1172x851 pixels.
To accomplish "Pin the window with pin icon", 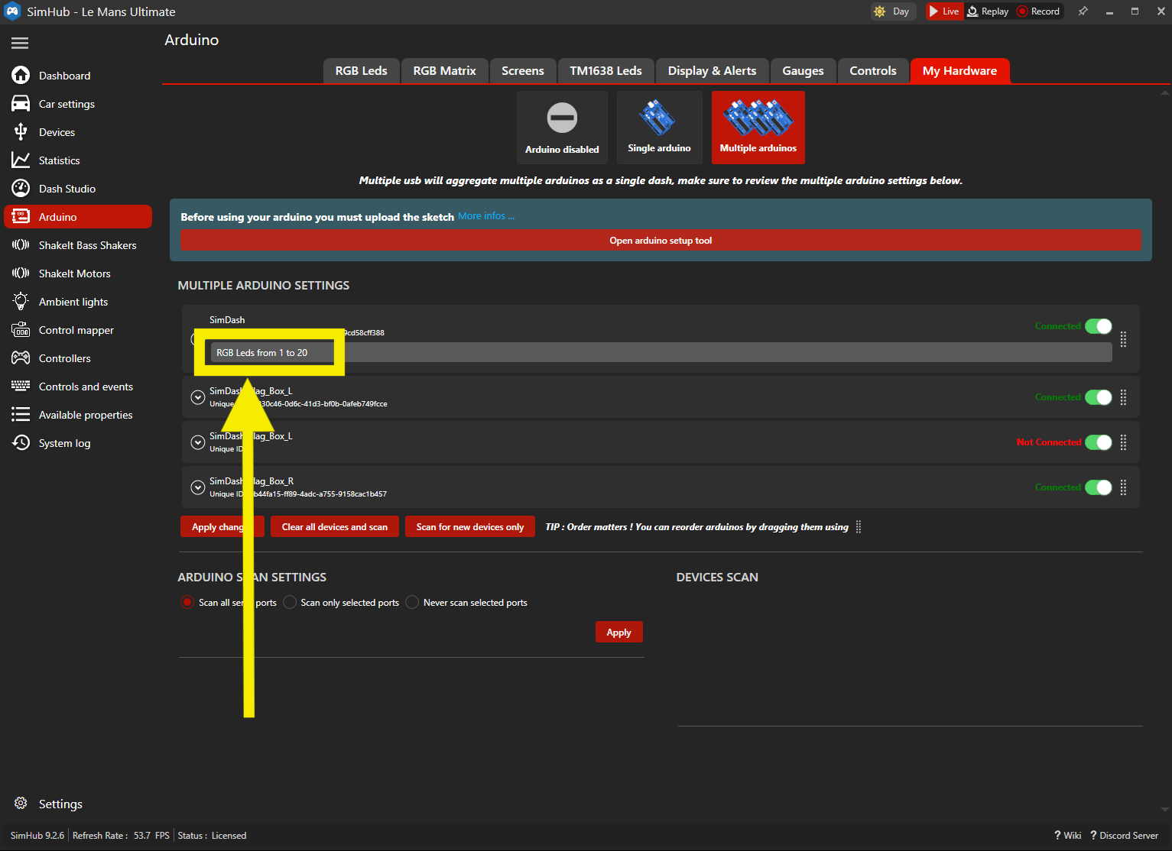I will (1083, 11).
